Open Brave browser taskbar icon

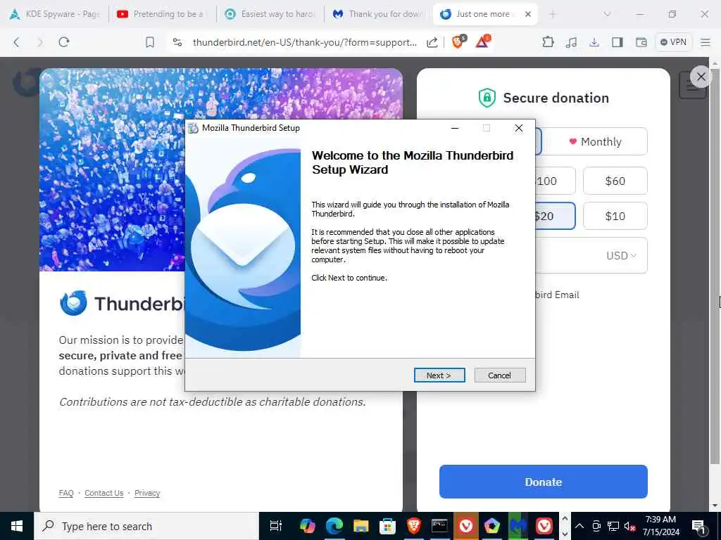tap(413, 526)
